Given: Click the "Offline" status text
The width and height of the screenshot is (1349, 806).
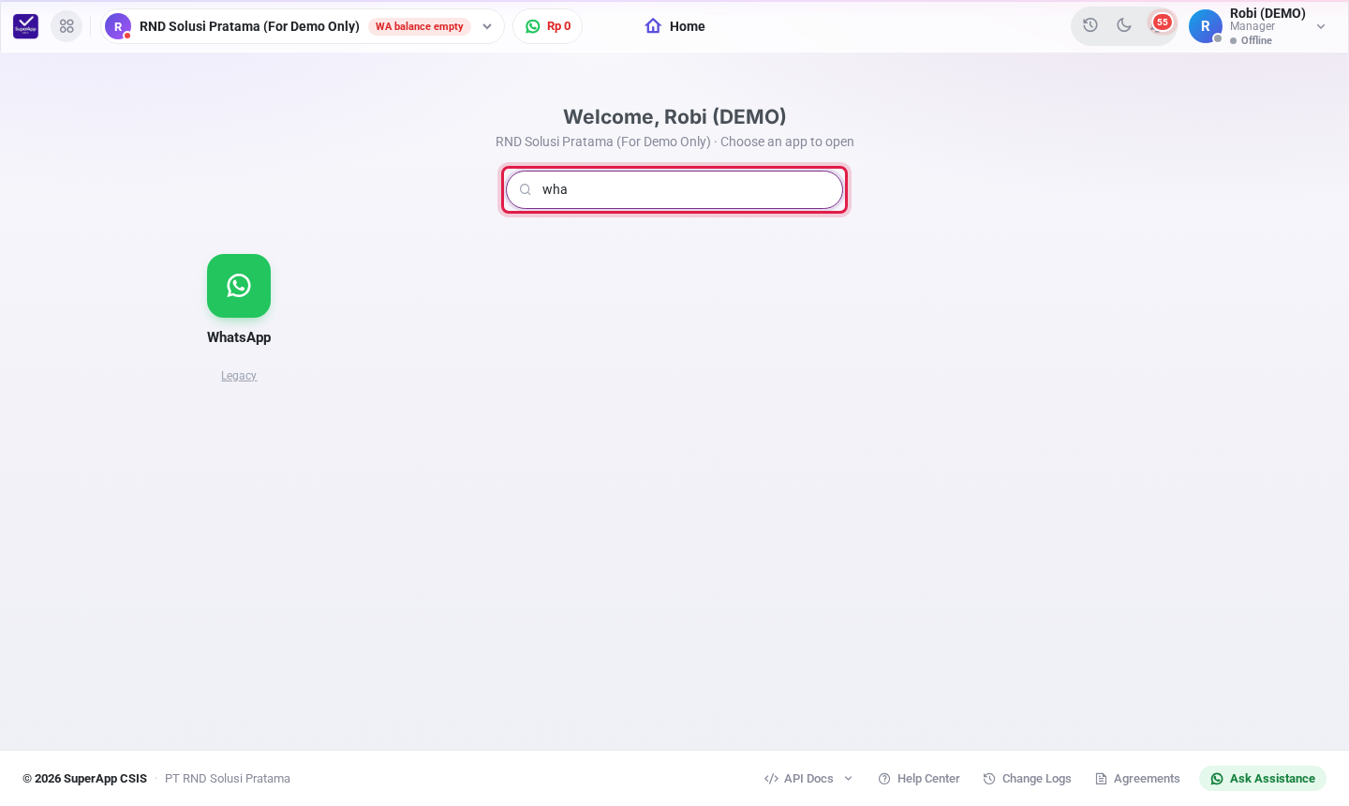Looking at the screenshot, I should coord(1256,40).
